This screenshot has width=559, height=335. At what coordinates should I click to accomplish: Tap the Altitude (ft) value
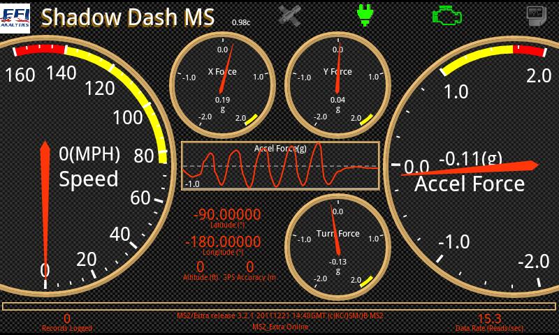[201, 267]
